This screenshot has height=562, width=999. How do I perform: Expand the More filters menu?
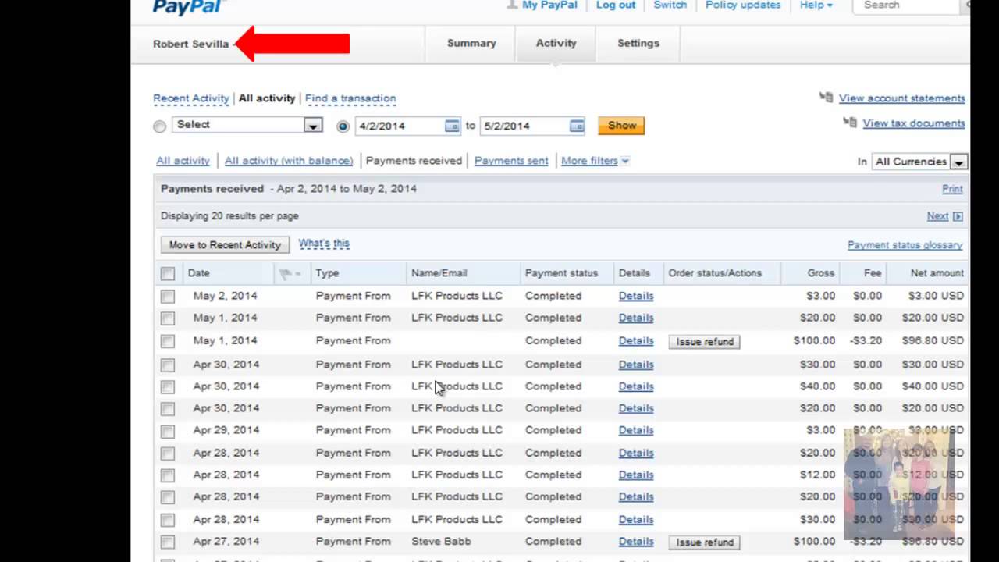tap(595, 161)
